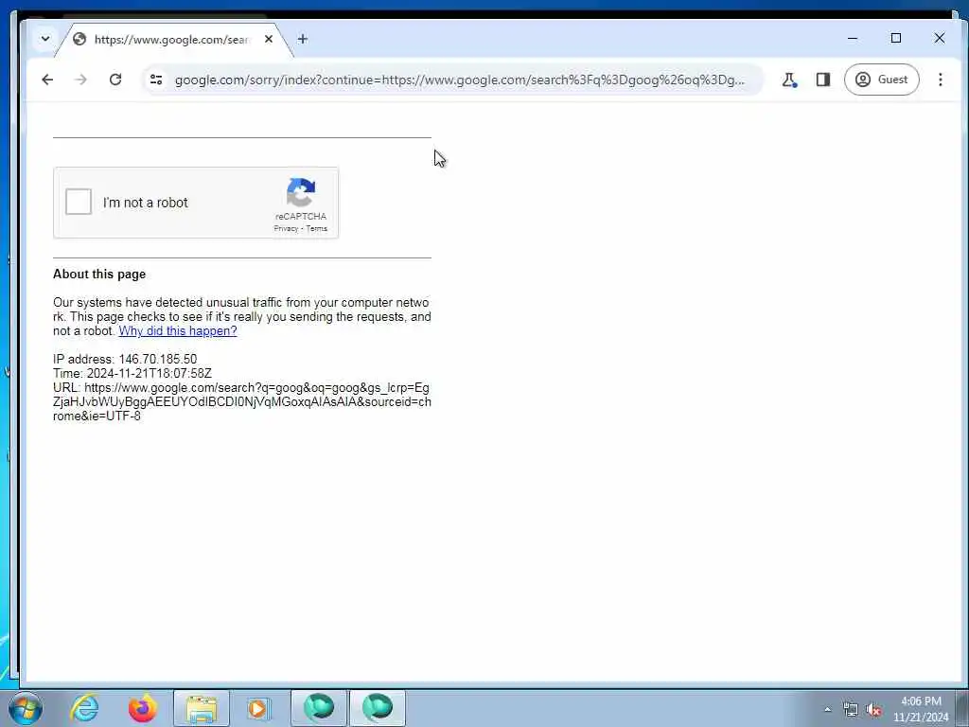Open the Windows Start menu
The image size is (969, 727).
(26, 708)
